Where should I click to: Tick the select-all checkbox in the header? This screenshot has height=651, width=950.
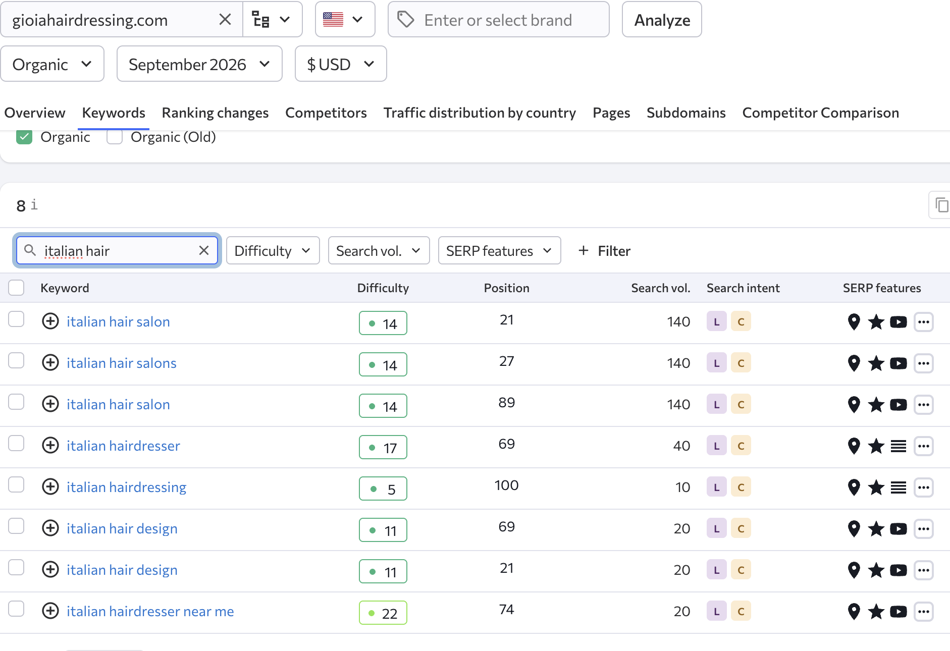click(16, 288)
